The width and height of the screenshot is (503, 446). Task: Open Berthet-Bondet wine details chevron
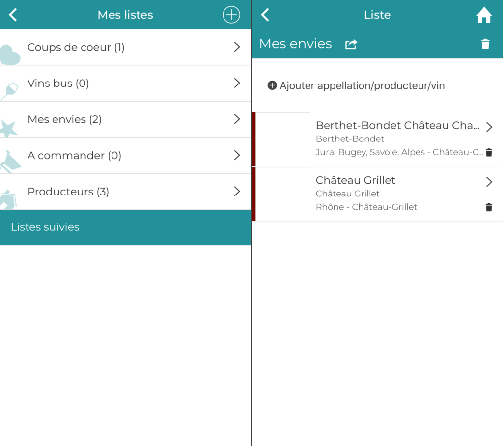tap(489, 127)
